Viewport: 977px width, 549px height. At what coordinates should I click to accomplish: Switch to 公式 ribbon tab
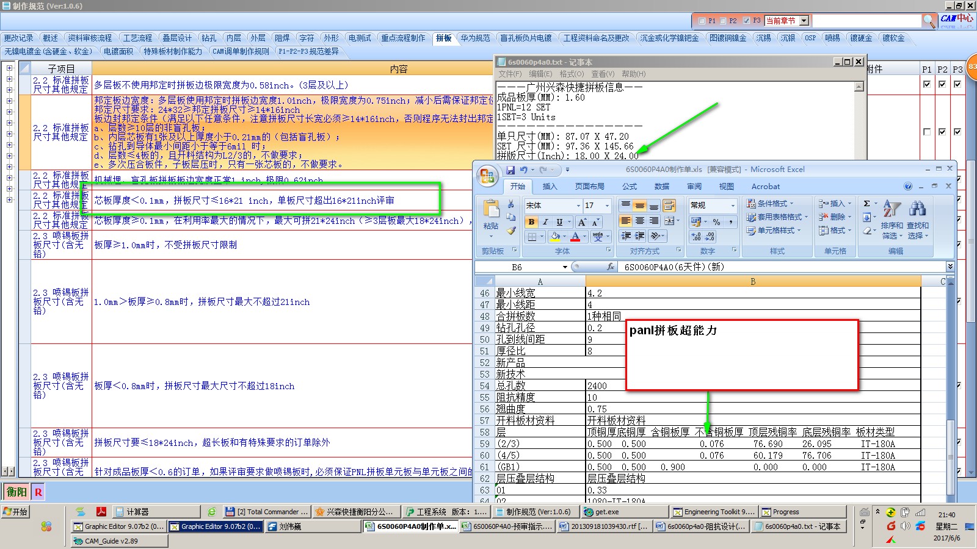tap(630, 187)
